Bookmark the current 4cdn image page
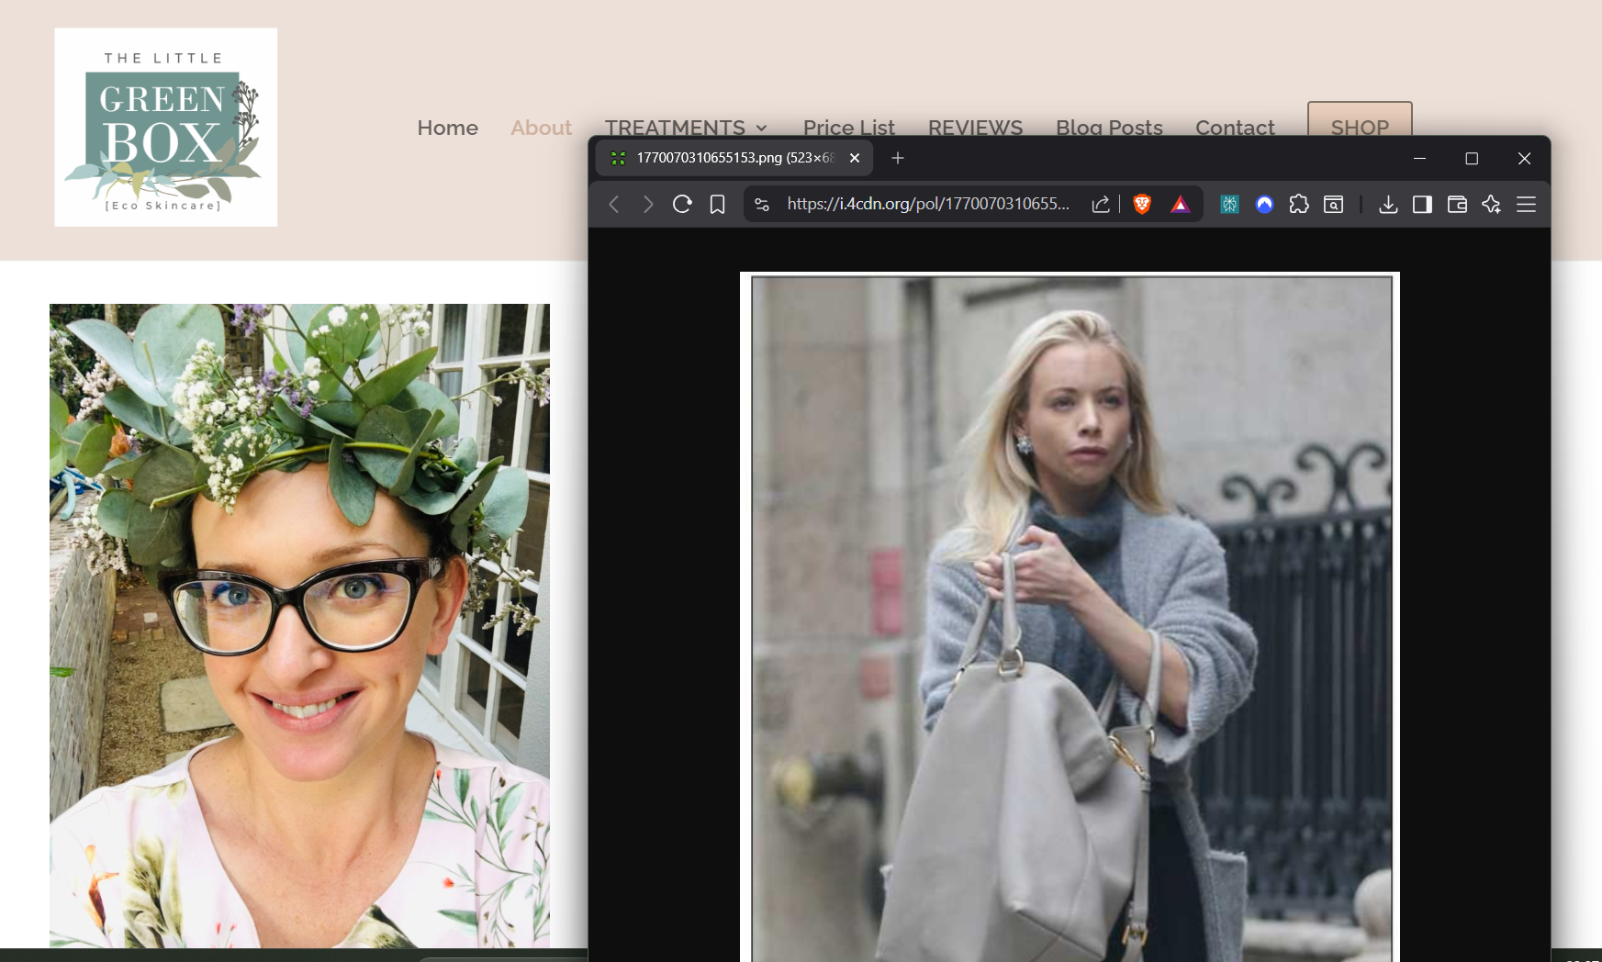Screen dimensions: 1602x962 point(717,204)
